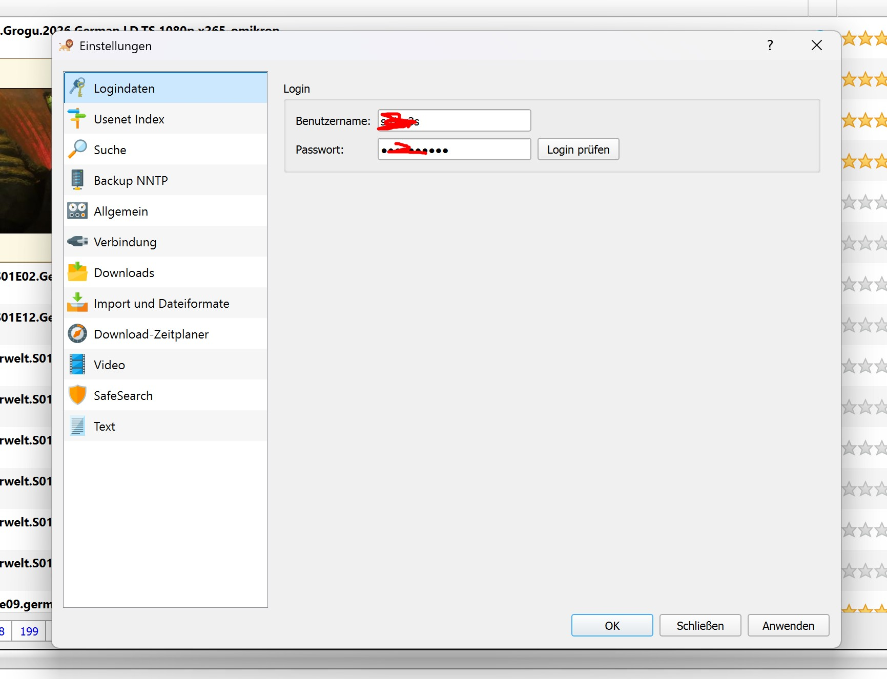Click the Download-Zeitplaner clock icon

(x=77, y=334)
